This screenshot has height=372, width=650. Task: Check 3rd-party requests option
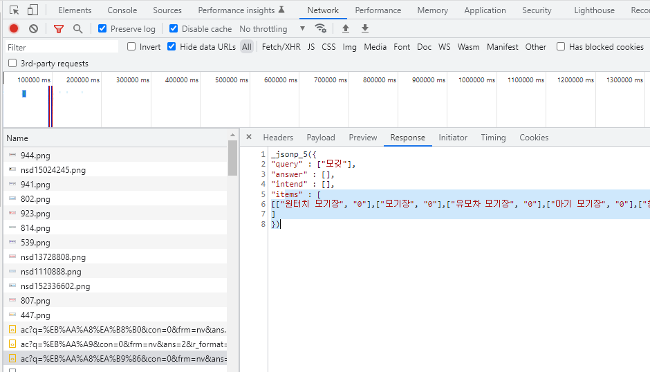pyautogui.click(x=12, y=63)
